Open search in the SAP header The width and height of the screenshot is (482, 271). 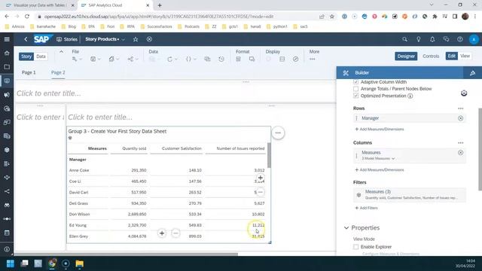coord(405,39)
